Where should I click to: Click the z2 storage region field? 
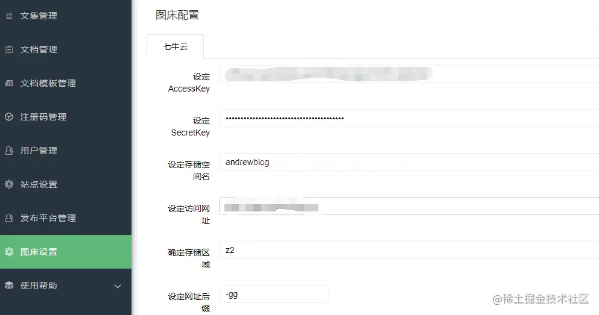[x=409, y=250]
